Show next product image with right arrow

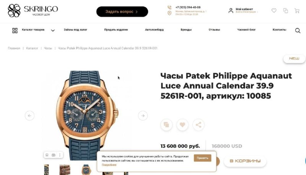[x=143, y=116]
